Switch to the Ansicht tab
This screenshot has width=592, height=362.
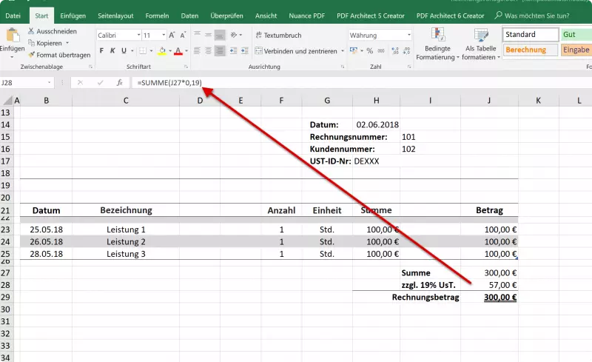point(266,16)
